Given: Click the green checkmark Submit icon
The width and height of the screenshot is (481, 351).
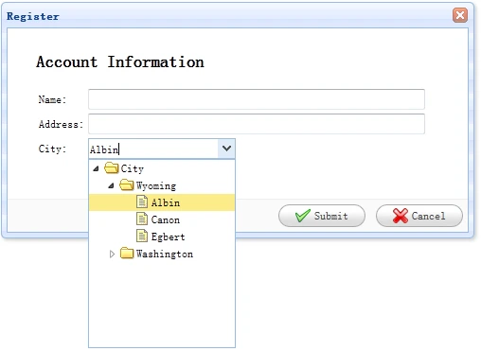Looking at the screenshot, I should coord(303,216).
